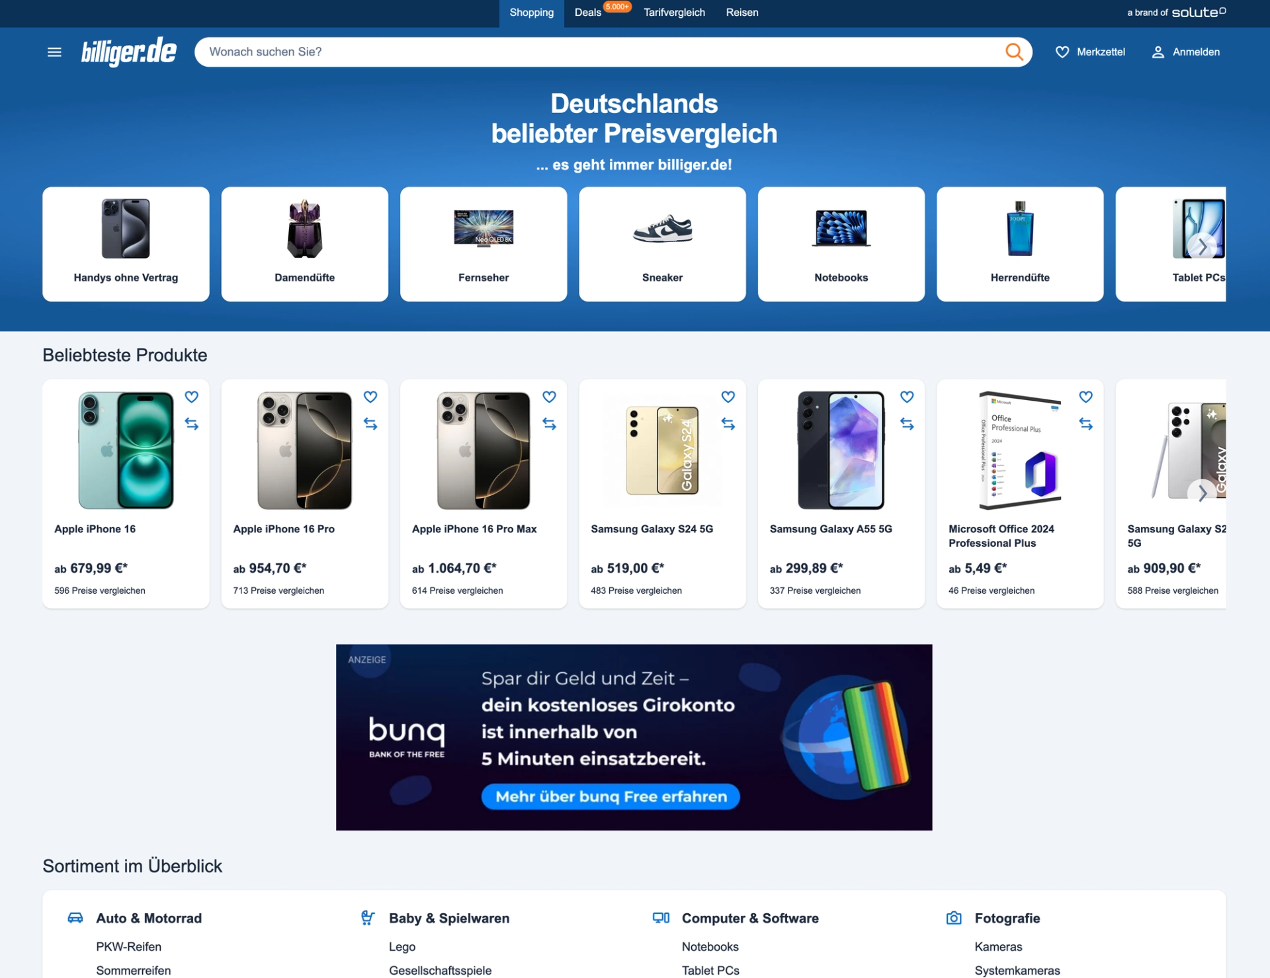Click the Samsung Galaxy A55 5G product image
The height and width of the screenshot is (978, 1270).
pyautogui.click(x=841, y=450)
